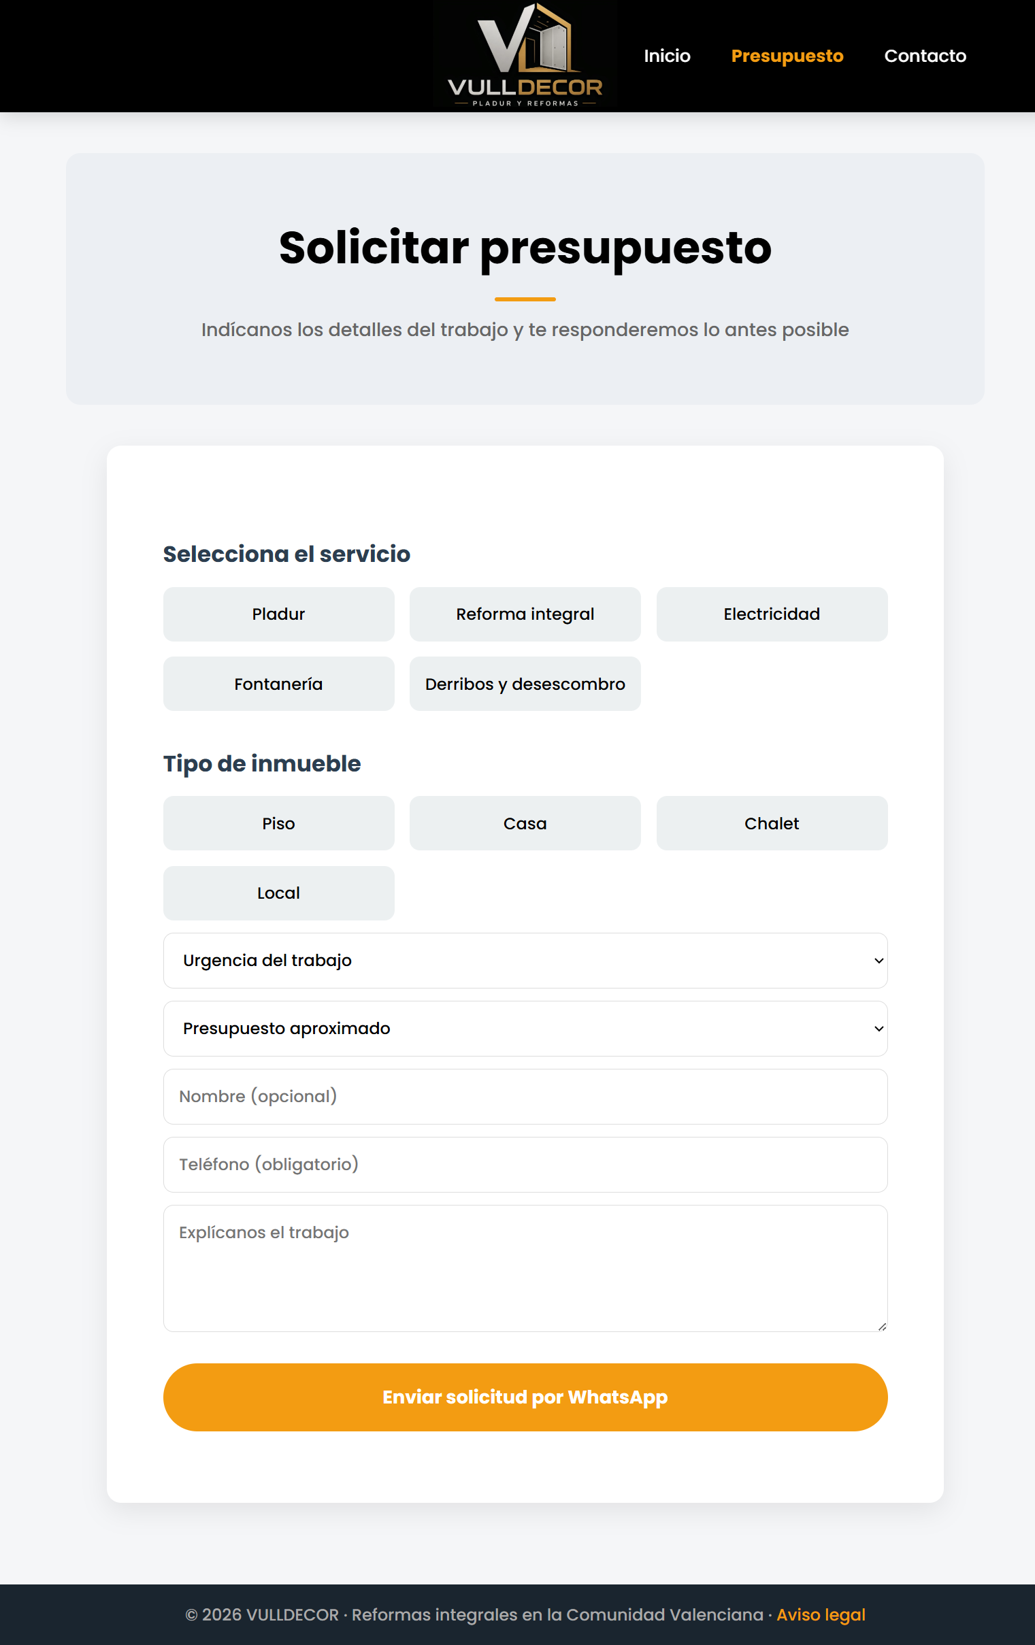Screen dimensions: 1035x1645
Task: Open the Aviso legal footer link
Action: click(x=821, y=1614)
